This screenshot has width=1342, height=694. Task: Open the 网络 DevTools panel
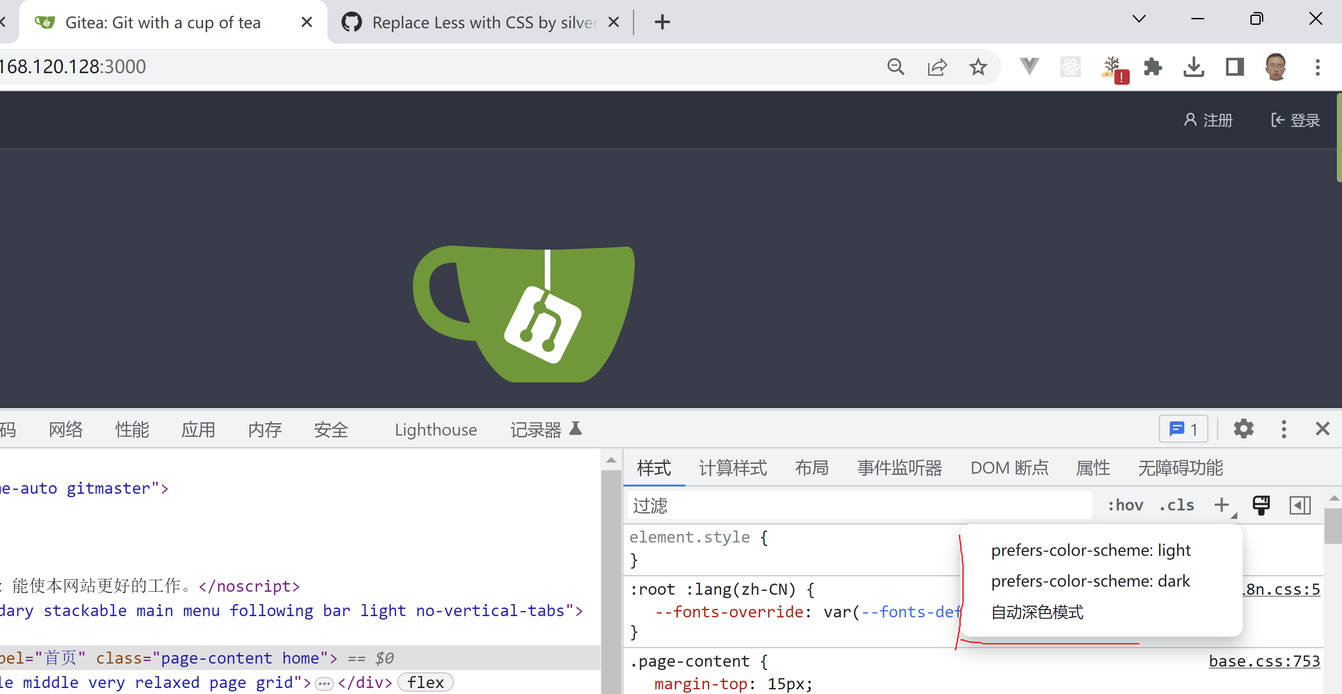(x=65, y=429)
